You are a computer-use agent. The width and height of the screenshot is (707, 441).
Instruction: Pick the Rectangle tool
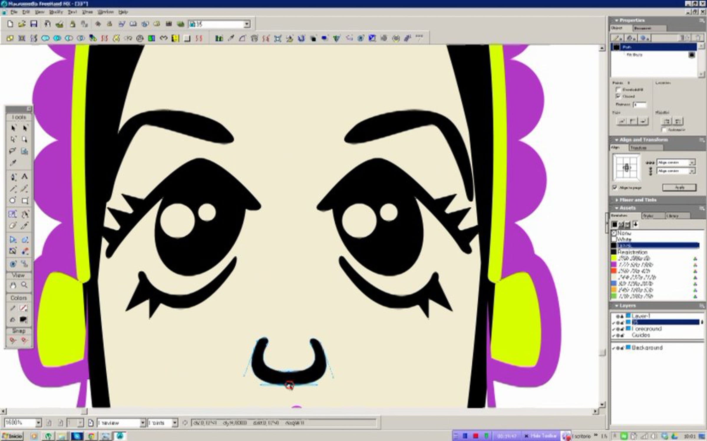tap(25, 201)
